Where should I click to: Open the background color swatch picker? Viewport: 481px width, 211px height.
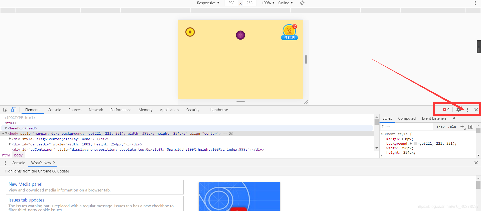pyautogui.click(x=415, y=144)
